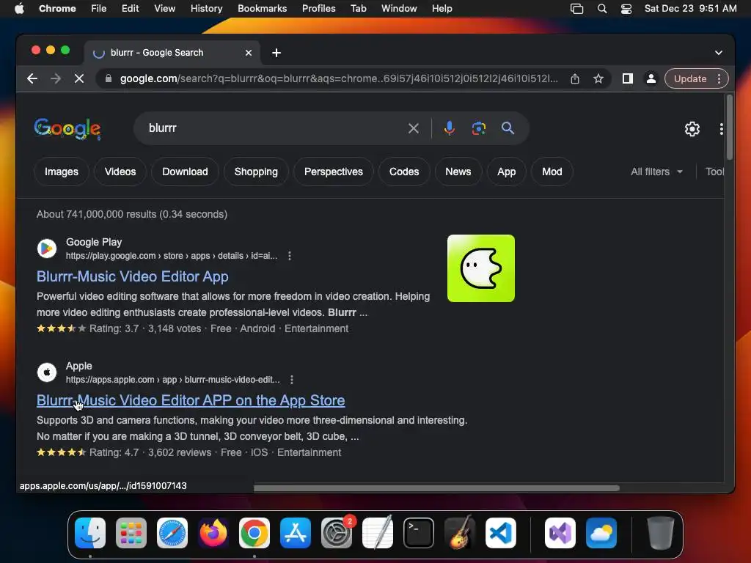This screenshot has width=751, height=563.
Task: Launch Safari from the Dock
Action: [172, 533]
